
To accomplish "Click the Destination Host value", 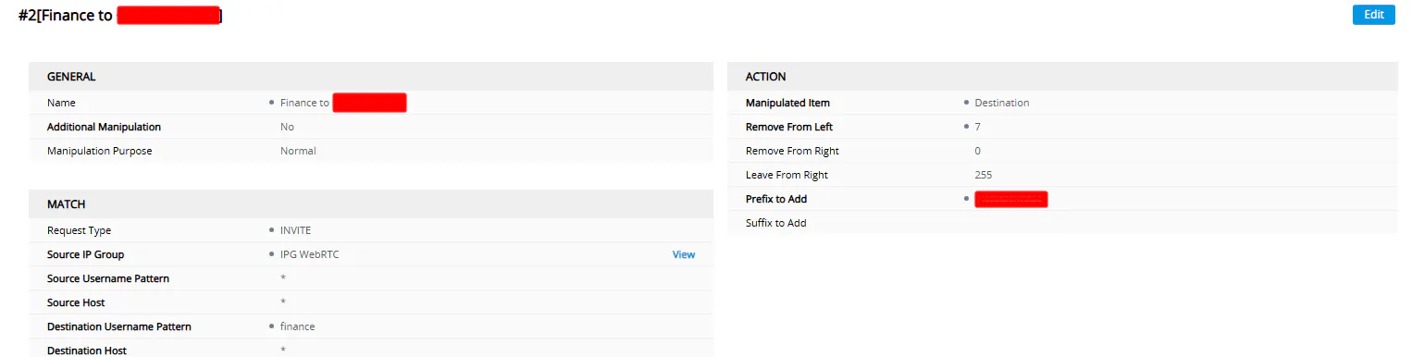I will click(x=283, y=351).
